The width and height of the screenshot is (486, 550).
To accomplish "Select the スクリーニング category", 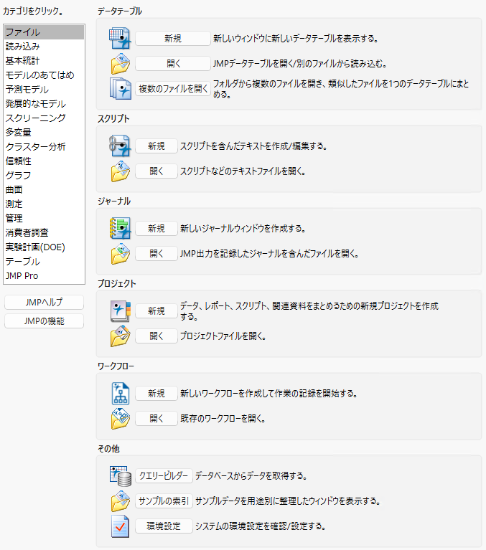I will coord(45,118).
